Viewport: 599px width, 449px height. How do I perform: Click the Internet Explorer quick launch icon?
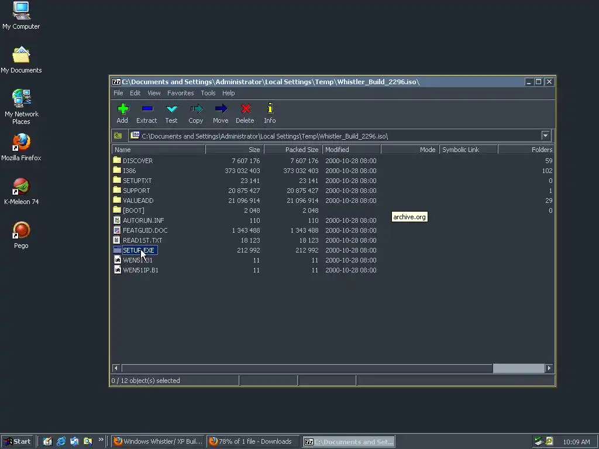click(x=61, y=441)
